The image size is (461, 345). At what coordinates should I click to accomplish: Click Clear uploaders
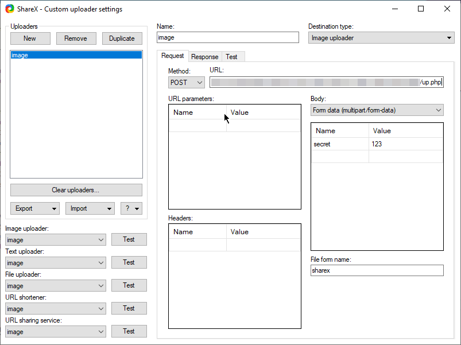pos(76,189)
